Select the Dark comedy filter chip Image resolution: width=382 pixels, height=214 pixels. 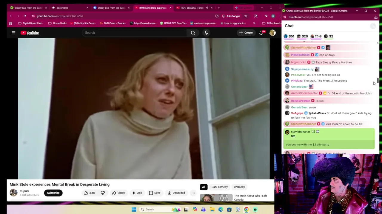[x=219, y=187]
